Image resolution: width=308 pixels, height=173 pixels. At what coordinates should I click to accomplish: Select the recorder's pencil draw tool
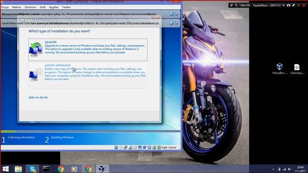pos(294,5)
